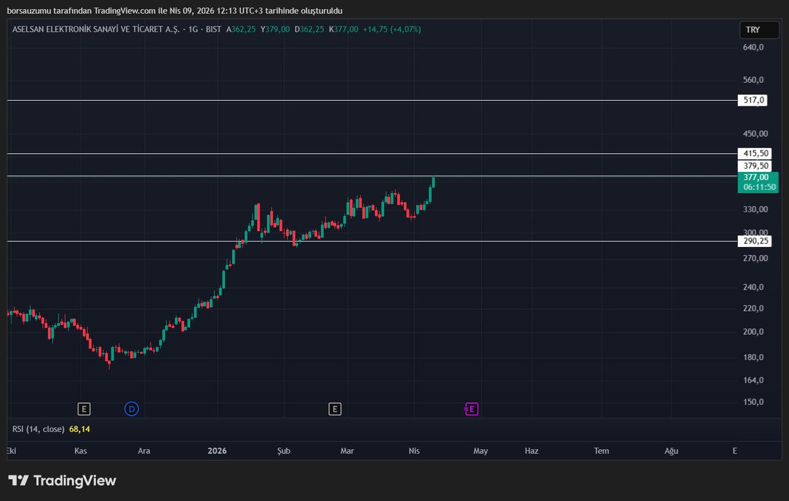Select the 517,0 price level label

753,100
